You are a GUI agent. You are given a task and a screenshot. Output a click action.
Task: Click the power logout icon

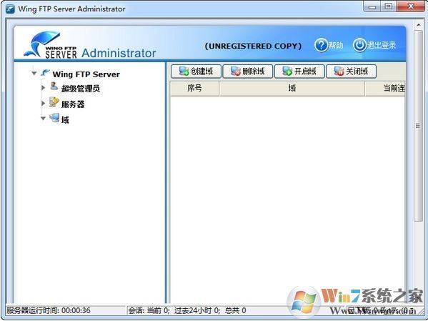click(359, 45)
